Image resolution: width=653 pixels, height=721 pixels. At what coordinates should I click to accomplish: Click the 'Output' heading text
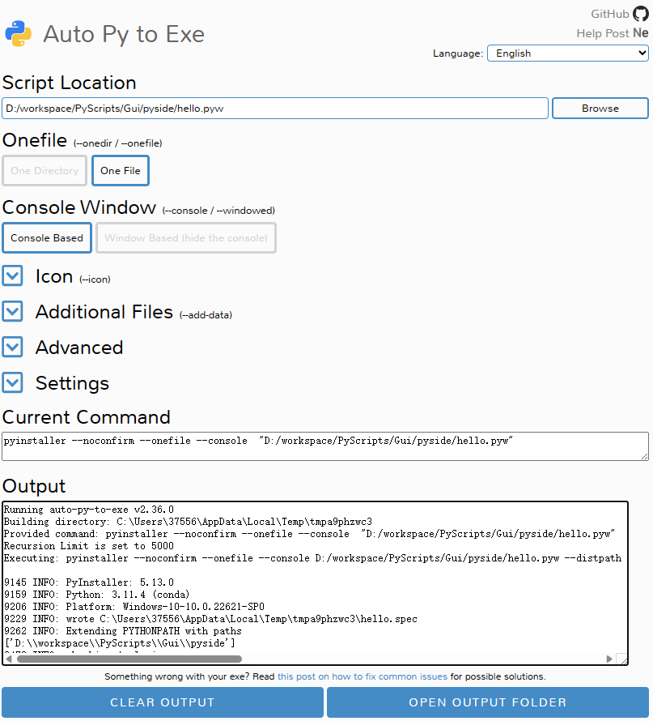click(34, 486)
